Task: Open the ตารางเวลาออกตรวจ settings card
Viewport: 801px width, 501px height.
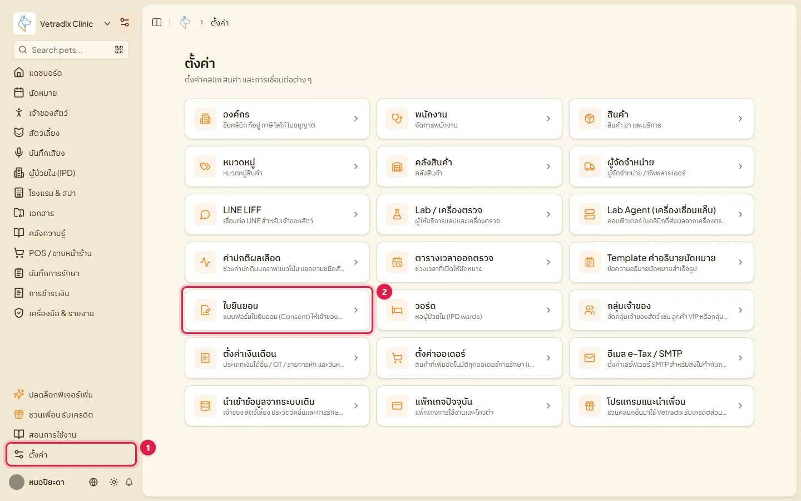Action: click(469, 262)
